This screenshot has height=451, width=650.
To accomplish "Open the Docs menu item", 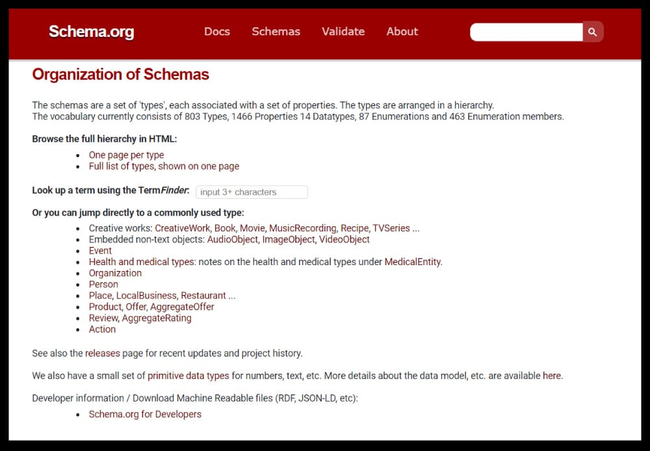I will point(217,31).
